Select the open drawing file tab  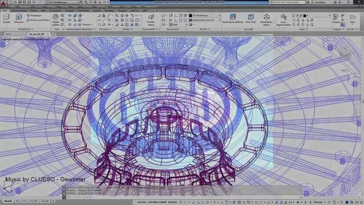point(36,34)
